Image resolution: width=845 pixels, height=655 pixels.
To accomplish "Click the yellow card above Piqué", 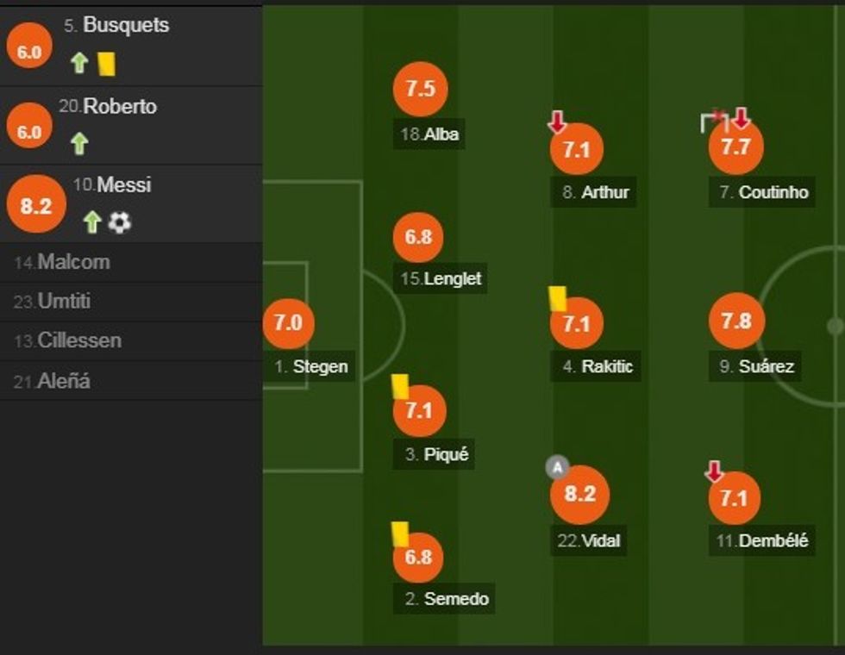I will [x=400, y=385].
